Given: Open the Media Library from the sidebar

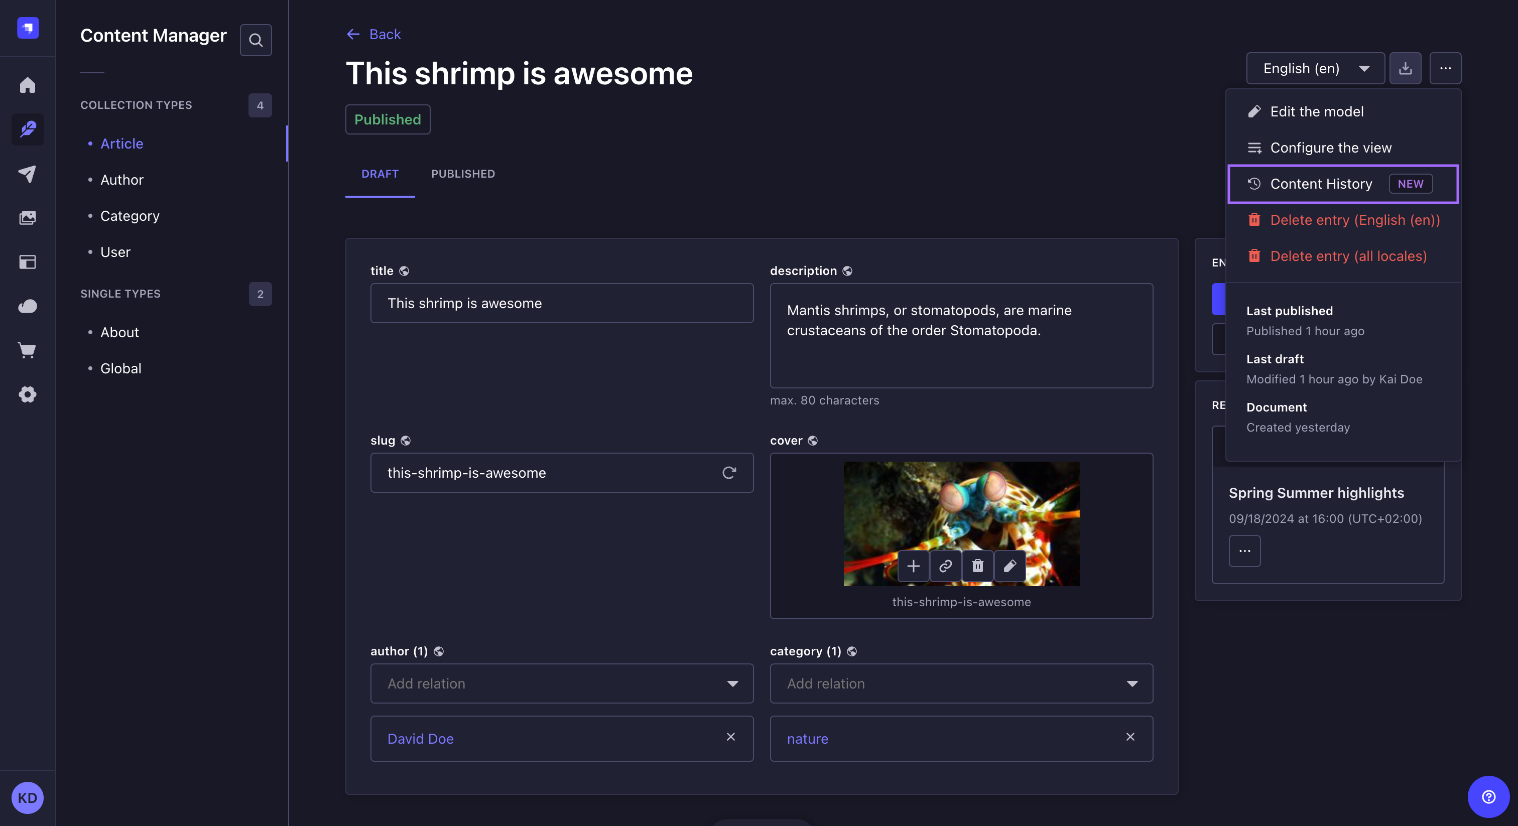Looking at the screenshot, I should coord(27,217).
